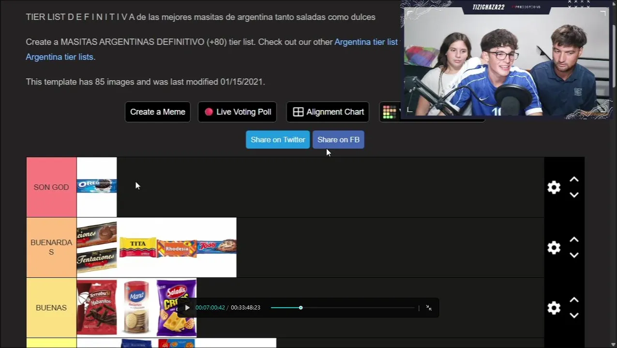Viewport: 617px width, 348px height.
Task: Click the Create a Meme button
Action: tap(158, 112)
